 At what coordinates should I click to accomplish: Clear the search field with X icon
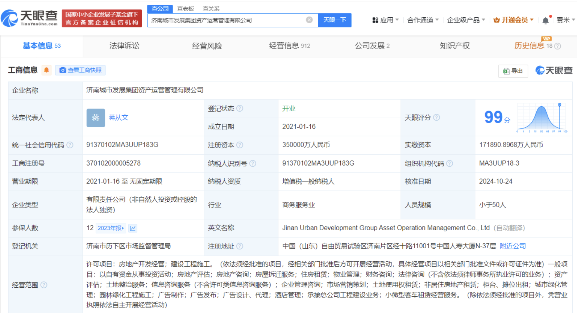tap(309, 20)
